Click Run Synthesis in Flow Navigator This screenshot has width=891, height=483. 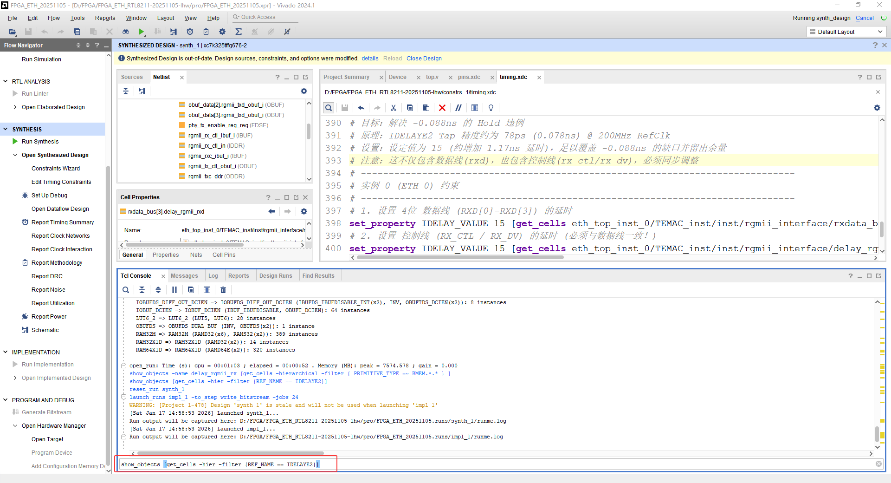click(40, 142)
